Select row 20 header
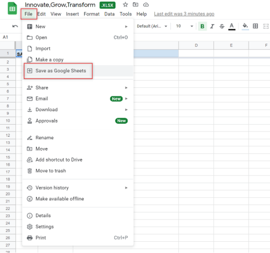This screenshot has height=253, width=270. 8,194
